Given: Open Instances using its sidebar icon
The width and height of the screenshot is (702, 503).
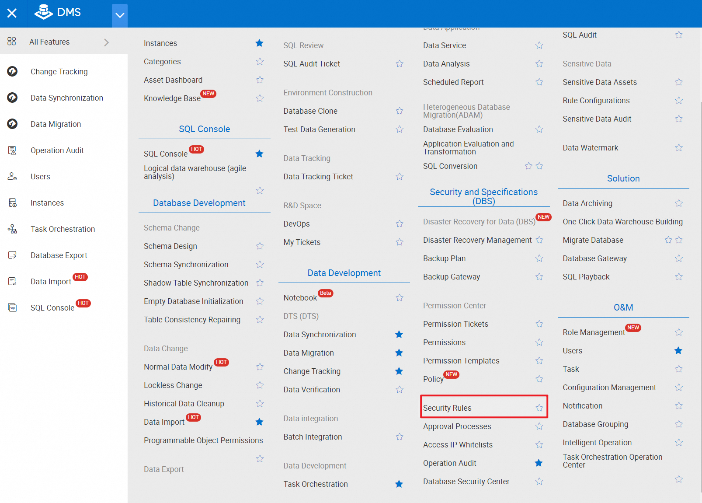Looking at the screenshot, I should (13, 203).
